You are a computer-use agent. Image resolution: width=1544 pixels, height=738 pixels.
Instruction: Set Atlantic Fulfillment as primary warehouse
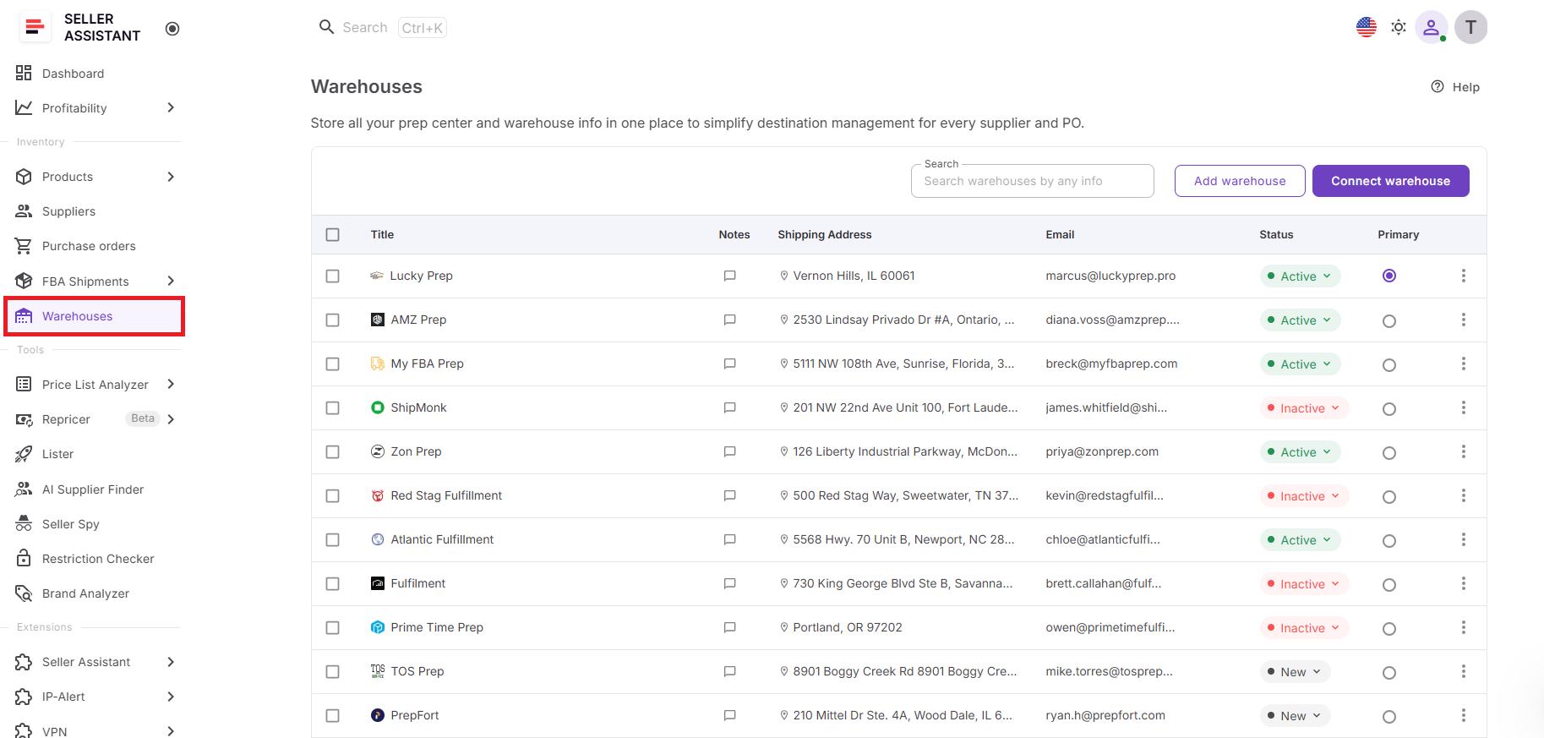pyautogui.click(x=1389, y=540)
